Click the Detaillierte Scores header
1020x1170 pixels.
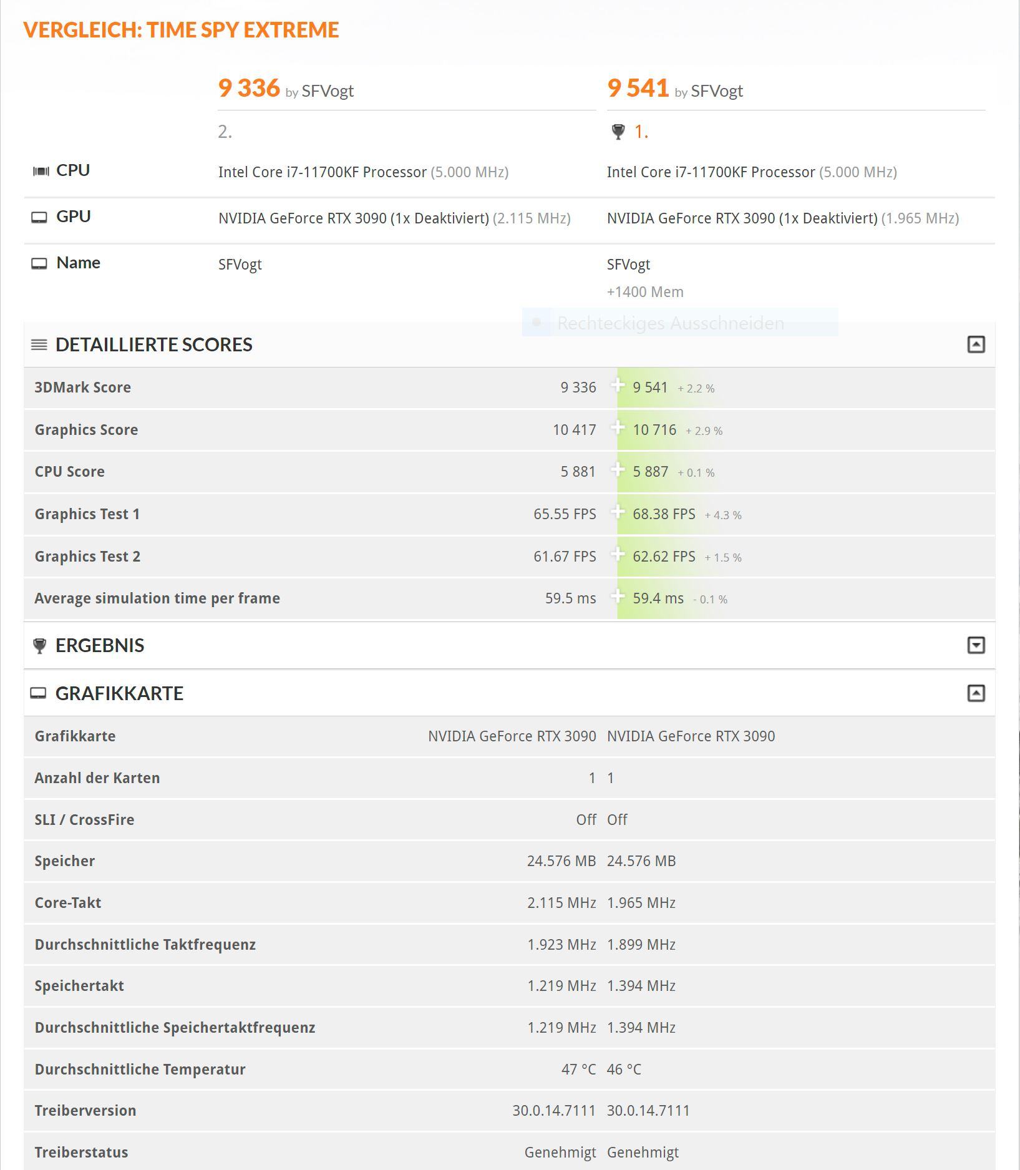[153, 344]
